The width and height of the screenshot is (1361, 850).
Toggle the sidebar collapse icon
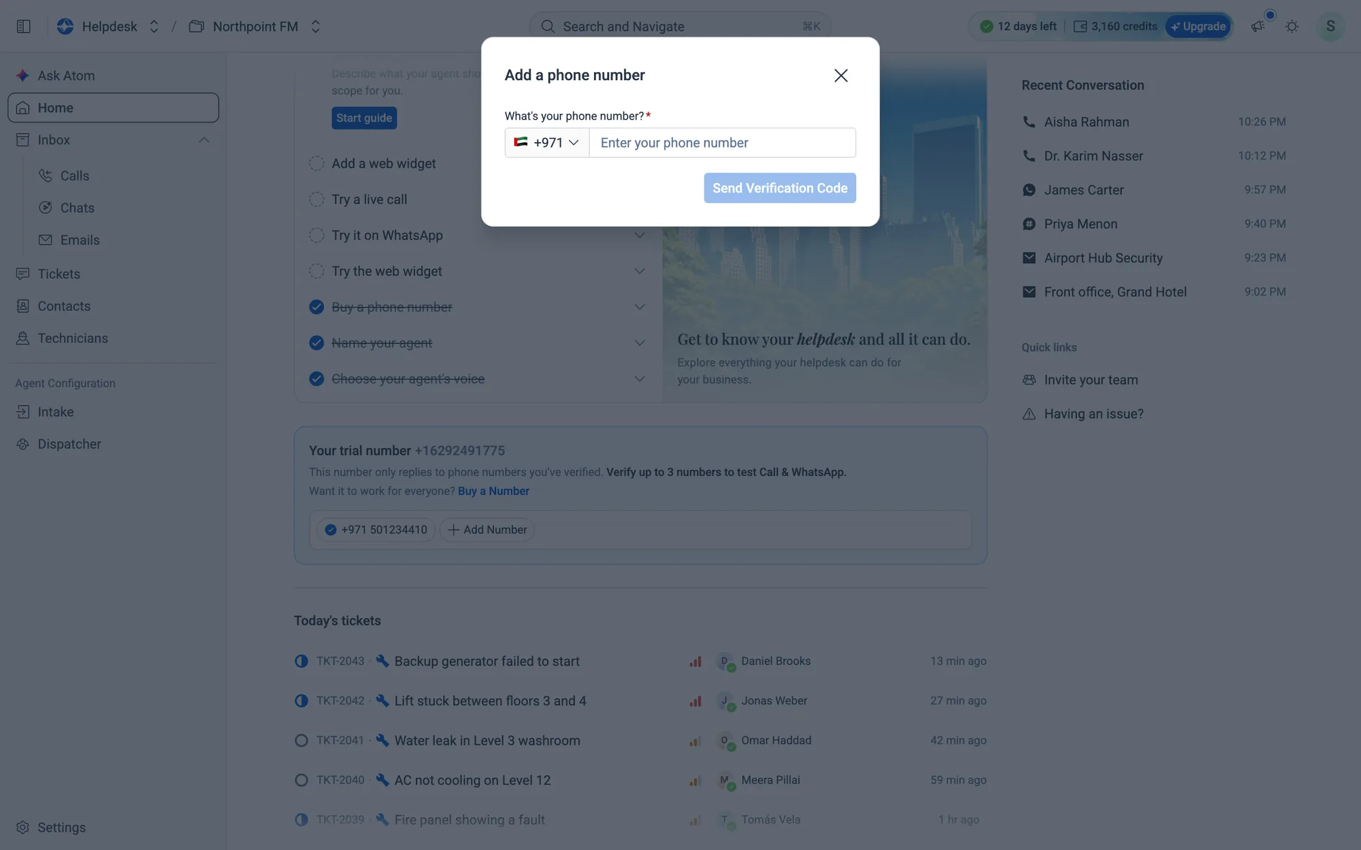click(x=24, y=27)
